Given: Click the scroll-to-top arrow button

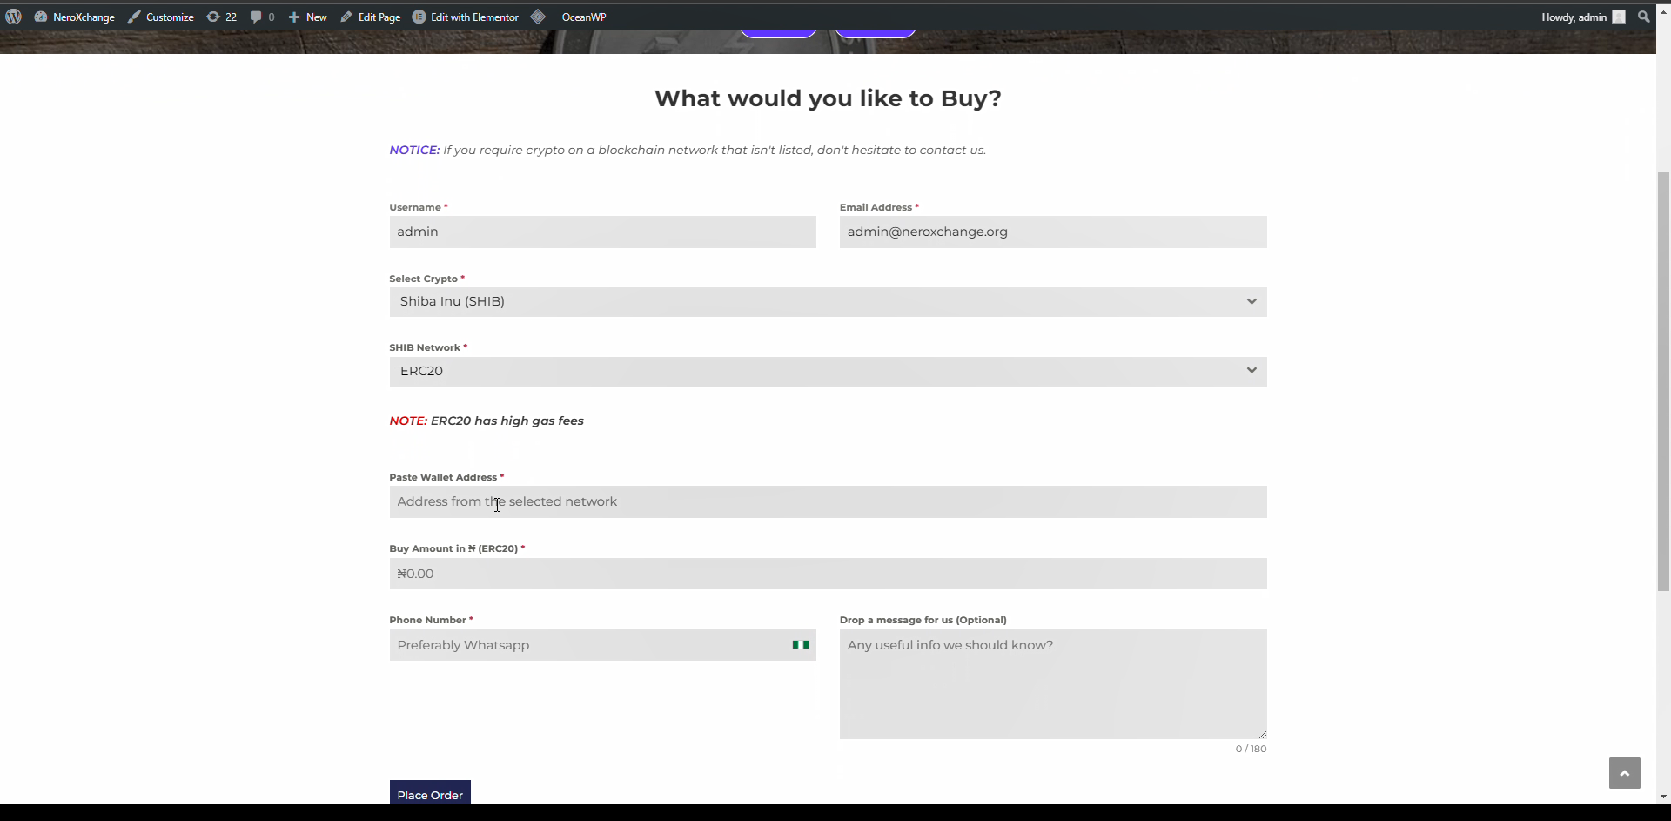Looking at the screenshot, I should click(x=1624, y=773).
